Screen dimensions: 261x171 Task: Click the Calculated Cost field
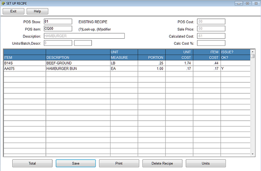click(211, 36)
